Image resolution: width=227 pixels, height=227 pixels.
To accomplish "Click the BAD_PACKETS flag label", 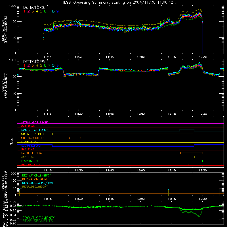I will click(x=31, y=165).
